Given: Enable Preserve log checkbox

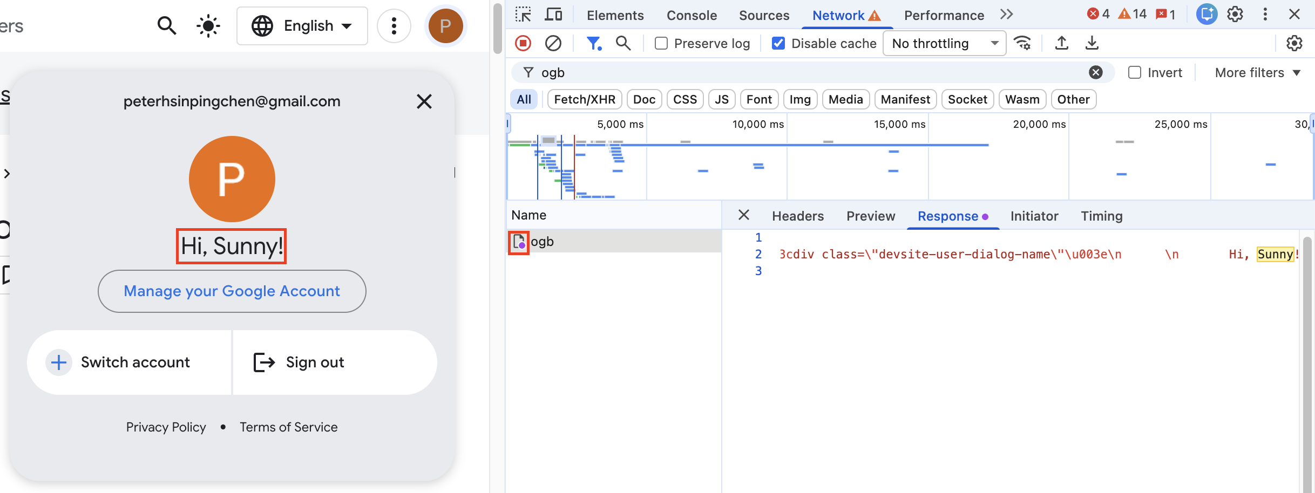Looking at the screenshot, I should pos(661,43).
